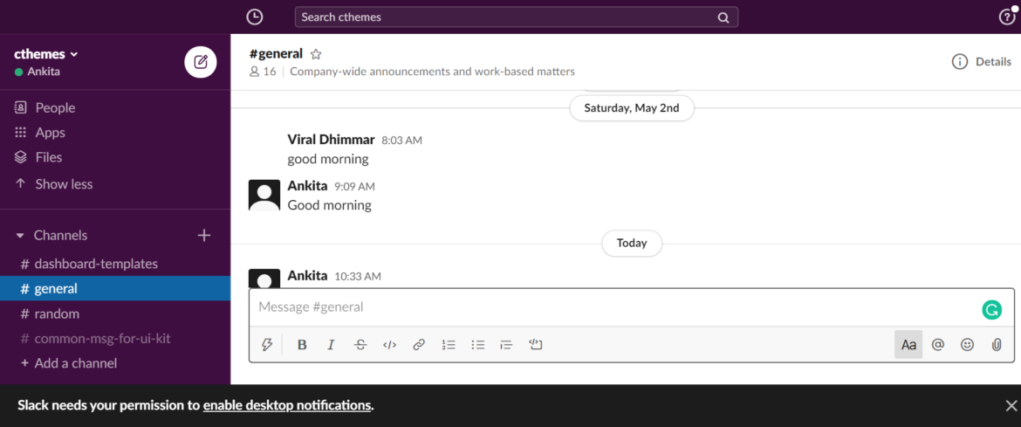Screen dimensions: 1021x427
Task: Add channel with the plus icon
Action: point(204,236)
